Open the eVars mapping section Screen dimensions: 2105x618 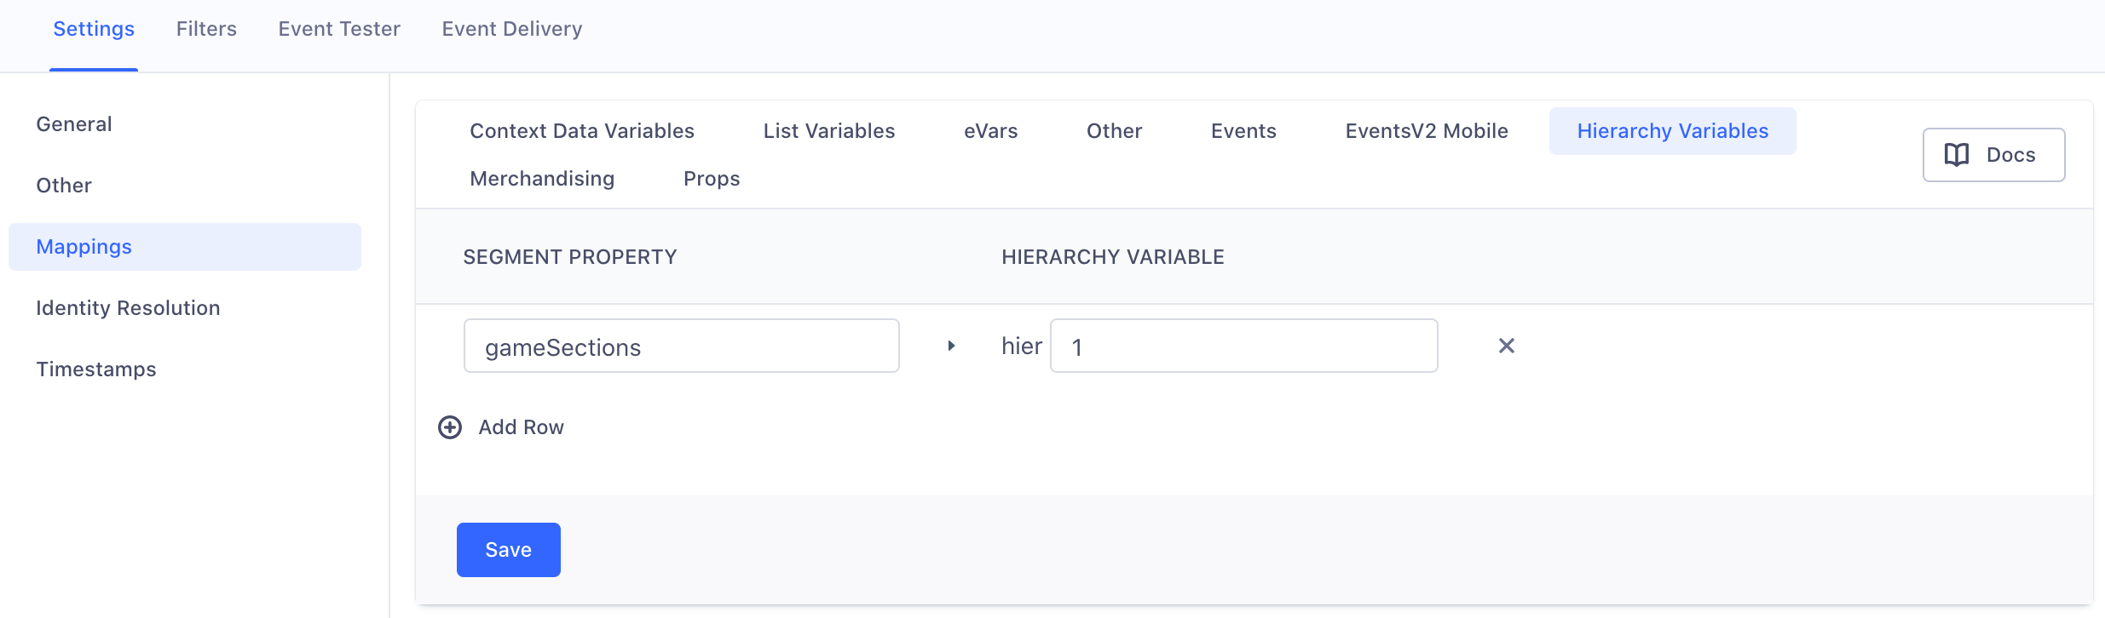tap(990, 130)
